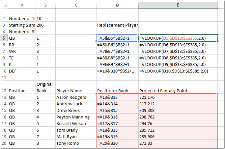Click the 'Position + Rank' header cell

click(x=117, y=87)
